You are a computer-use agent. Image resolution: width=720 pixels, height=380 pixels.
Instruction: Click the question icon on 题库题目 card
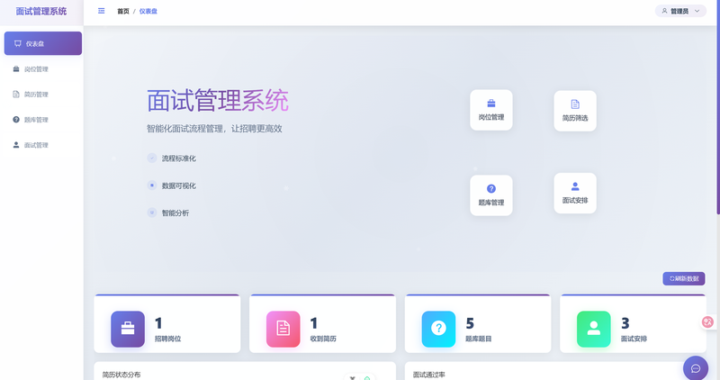click(438, 329)
